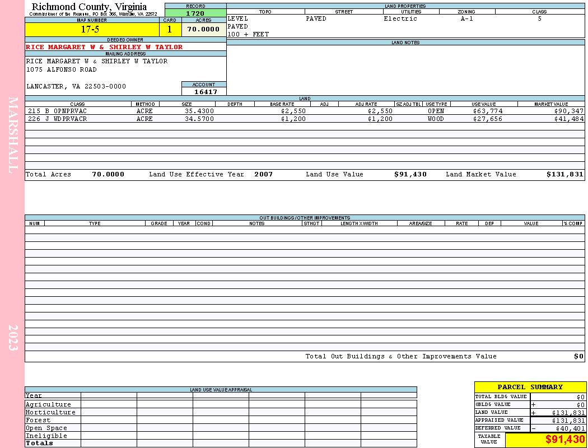Select the Horticulture row label
The image size is (588, 448).
(50, 412)
